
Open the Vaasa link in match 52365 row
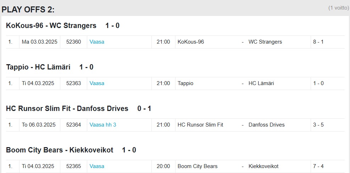(x=97, y=166)
